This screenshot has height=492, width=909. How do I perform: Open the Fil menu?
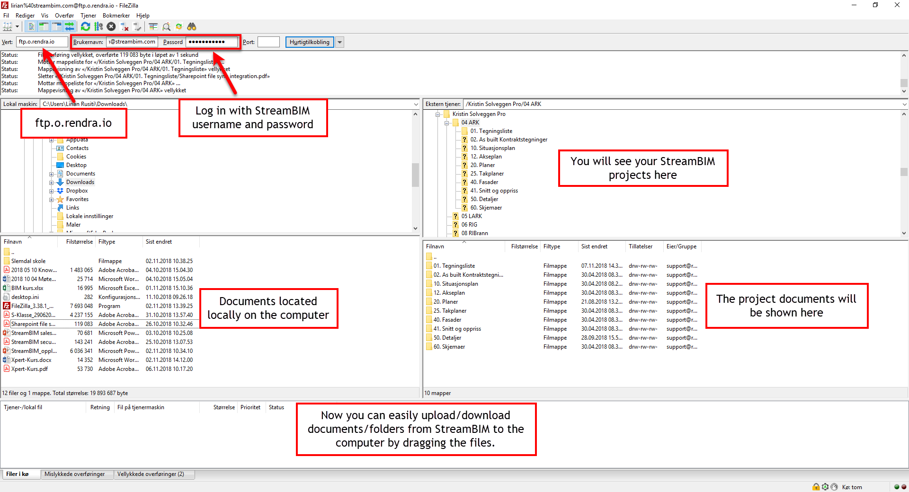point(6,16)
